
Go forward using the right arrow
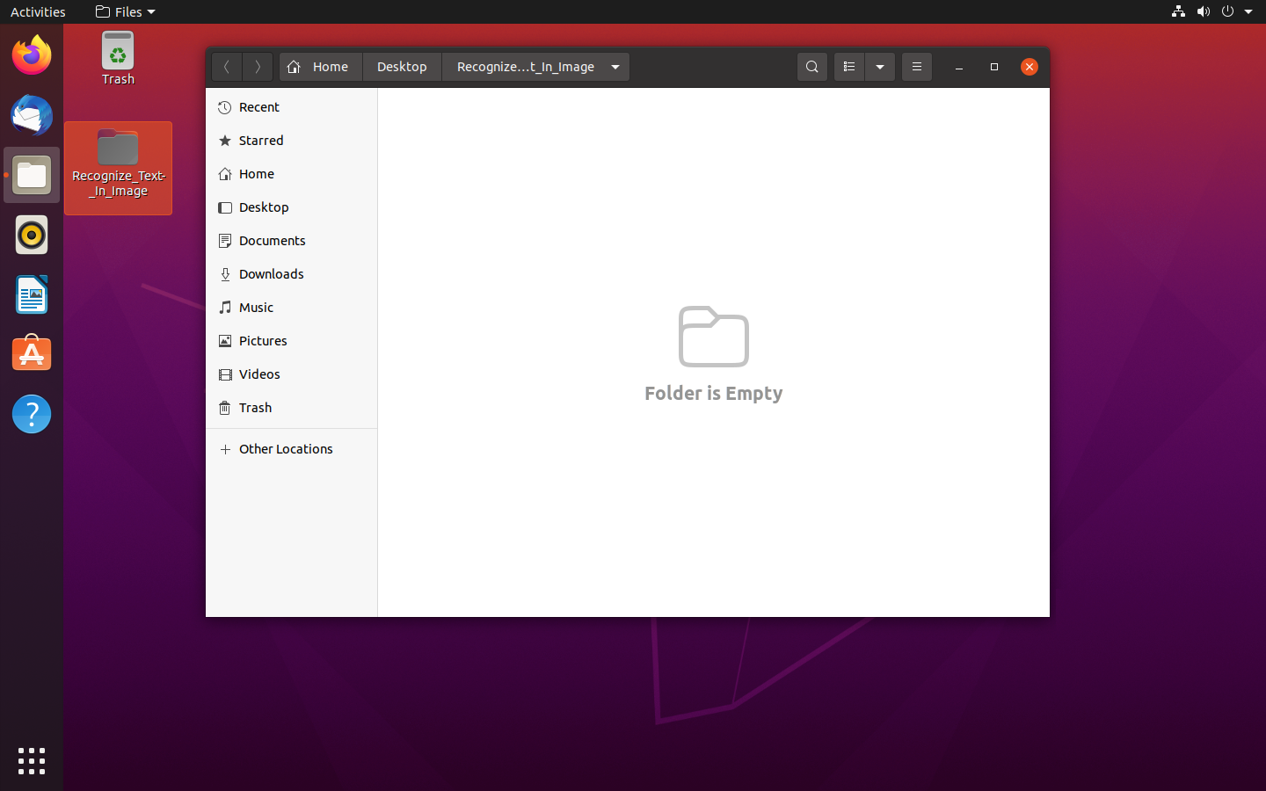pyautogui.click(x=258, y=67)
